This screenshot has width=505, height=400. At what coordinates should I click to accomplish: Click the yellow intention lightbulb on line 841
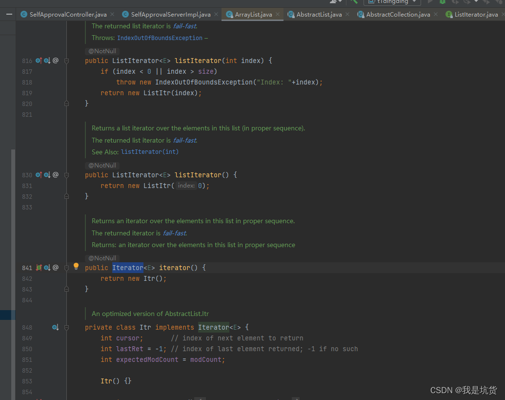click(76, 266)
